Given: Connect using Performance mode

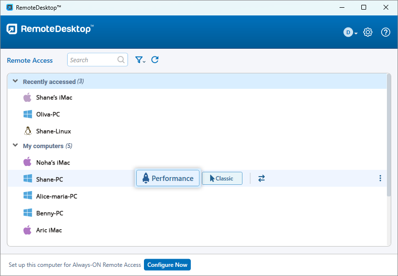Looking at the screenshot, I should [x=168, y=179].
